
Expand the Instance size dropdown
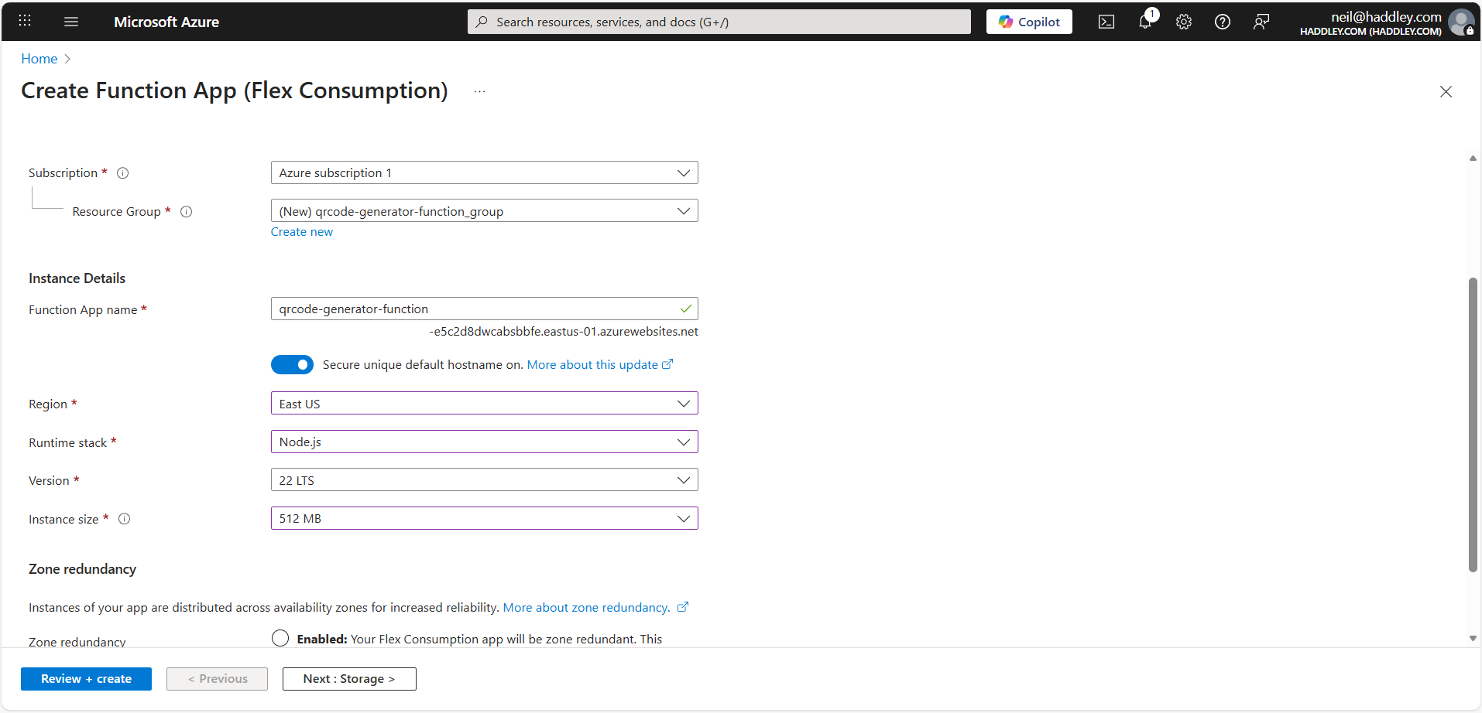click(x=484, y=519)
